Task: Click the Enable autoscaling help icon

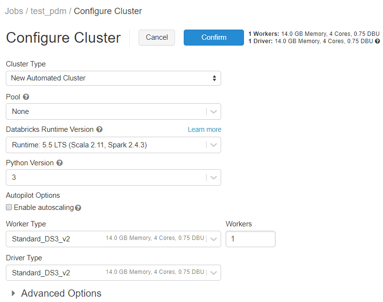Action: pos(78,208)
